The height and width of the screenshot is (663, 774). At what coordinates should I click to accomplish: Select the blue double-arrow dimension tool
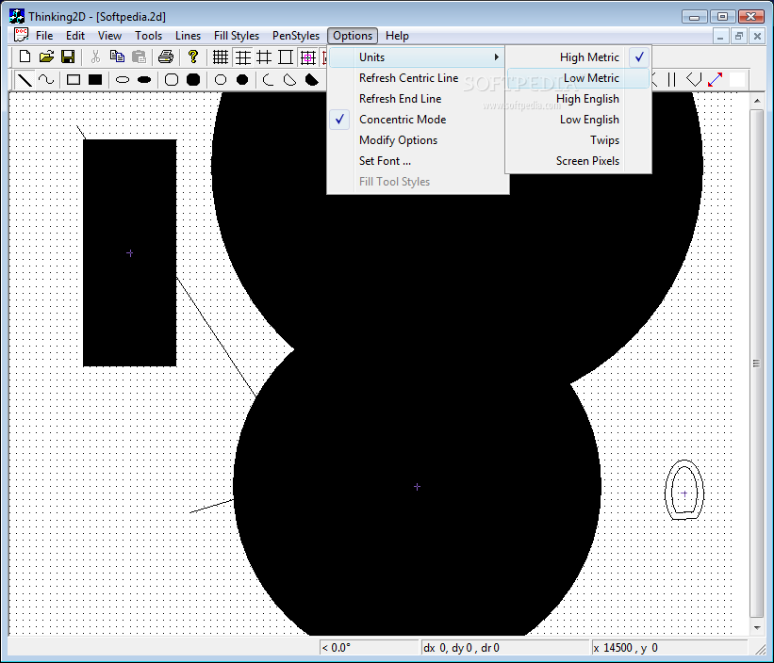tap(716, 79)
